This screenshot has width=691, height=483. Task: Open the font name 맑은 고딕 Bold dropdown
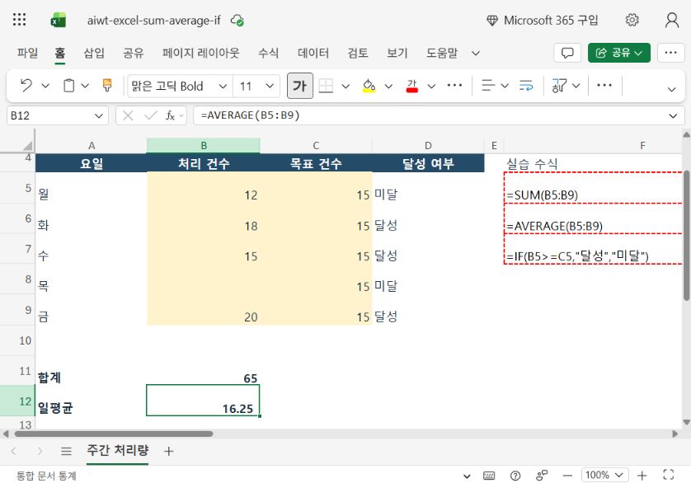point(223,86)
